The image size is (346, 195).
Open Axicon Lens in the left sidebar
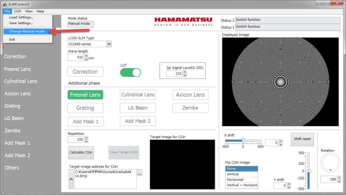17,94
